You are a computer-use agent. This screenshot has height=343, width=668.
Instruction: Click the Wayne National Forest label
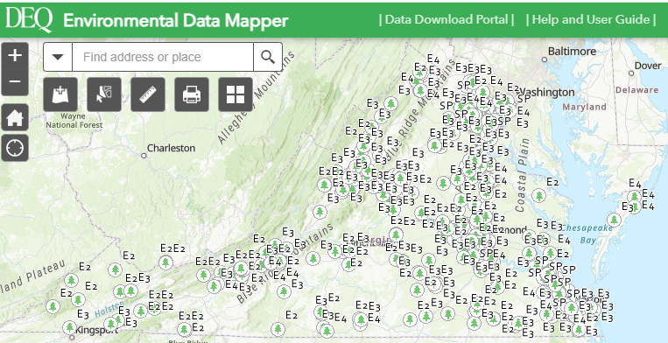[x=74, y=121]
